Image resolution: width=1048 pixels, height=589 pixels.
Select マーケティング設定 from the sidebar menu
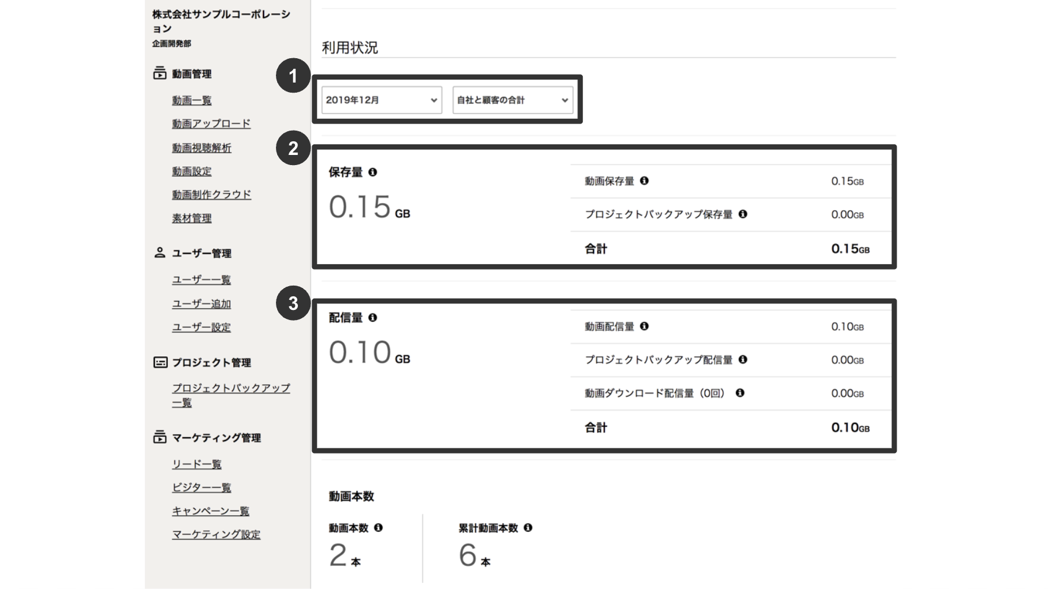[215, 534]
